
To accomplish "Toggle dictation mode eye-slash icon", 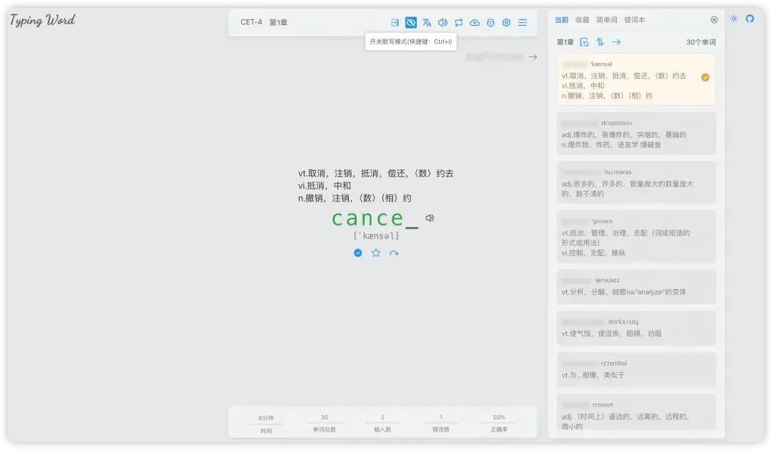I will [410, 23].
